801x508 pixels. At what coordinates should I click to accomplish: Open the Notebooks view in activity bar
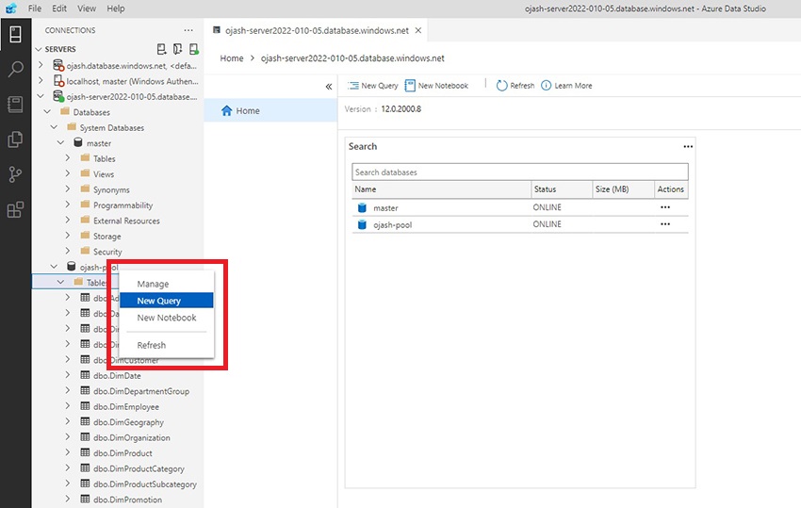coord(15,105)
